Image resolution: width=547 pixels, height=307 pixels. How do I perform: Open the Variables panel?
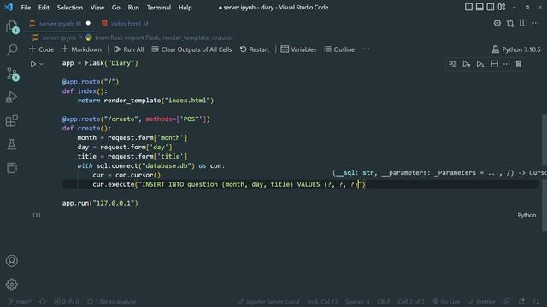coord(298,49)
